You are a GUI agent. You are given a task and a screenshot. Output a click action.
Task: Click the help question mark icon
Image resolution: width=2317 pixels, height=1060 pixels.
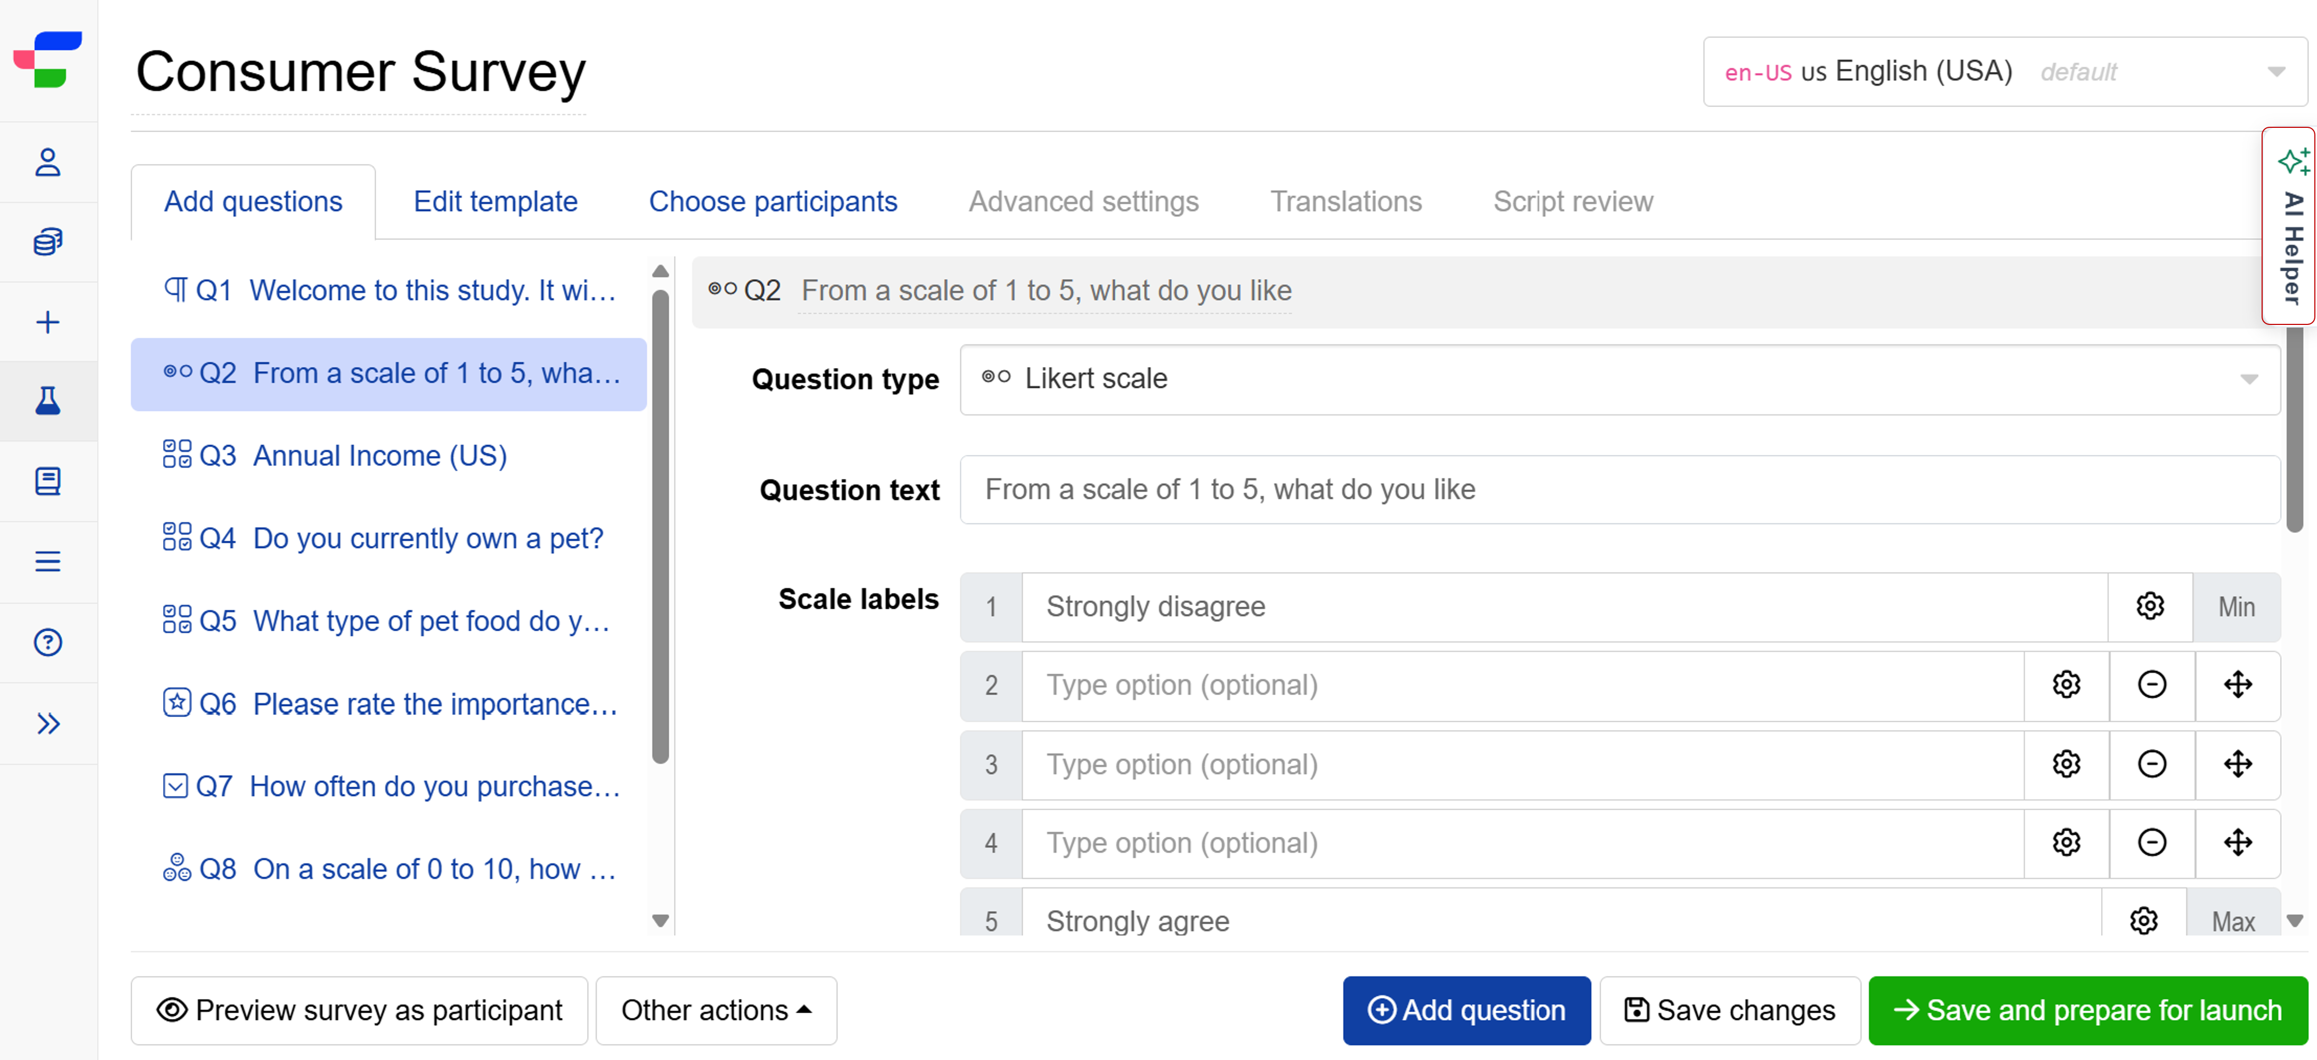47,642
